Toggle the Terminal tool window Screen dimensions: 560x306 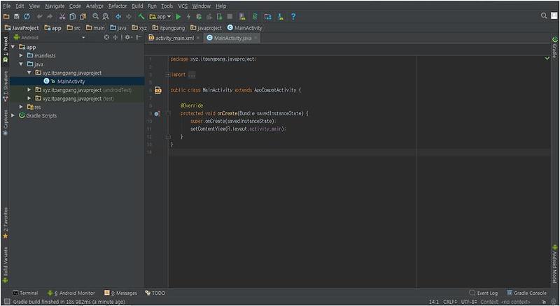[x=25, y=293]
